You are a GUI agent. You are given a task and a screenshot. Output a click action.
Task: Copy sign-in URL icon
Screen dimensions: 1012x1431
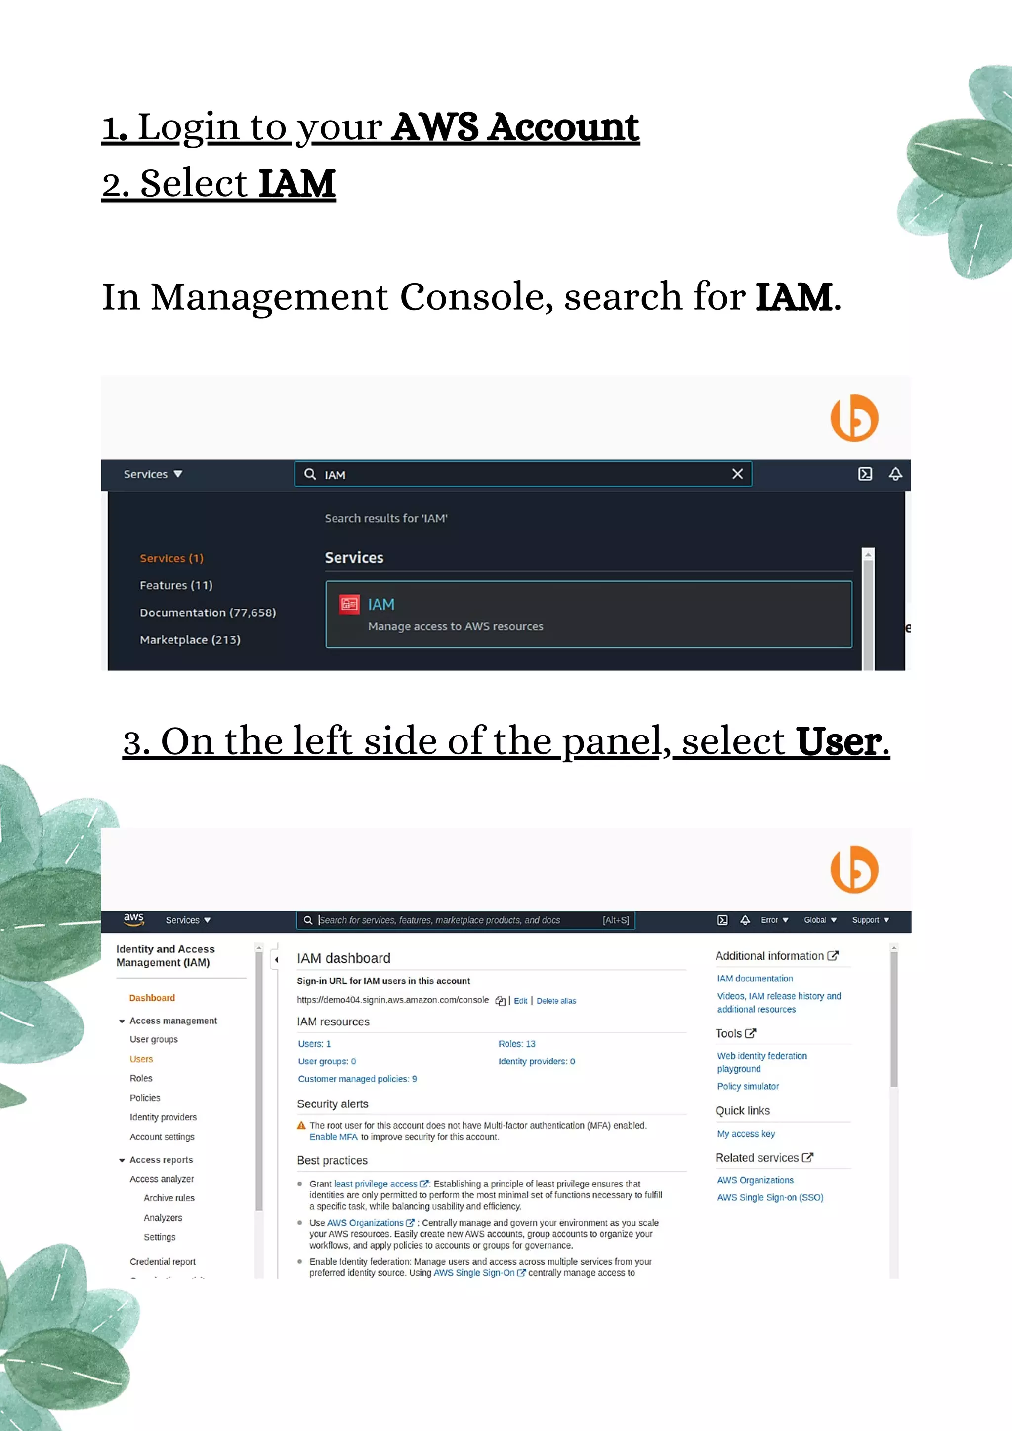tap(500, 1001)
